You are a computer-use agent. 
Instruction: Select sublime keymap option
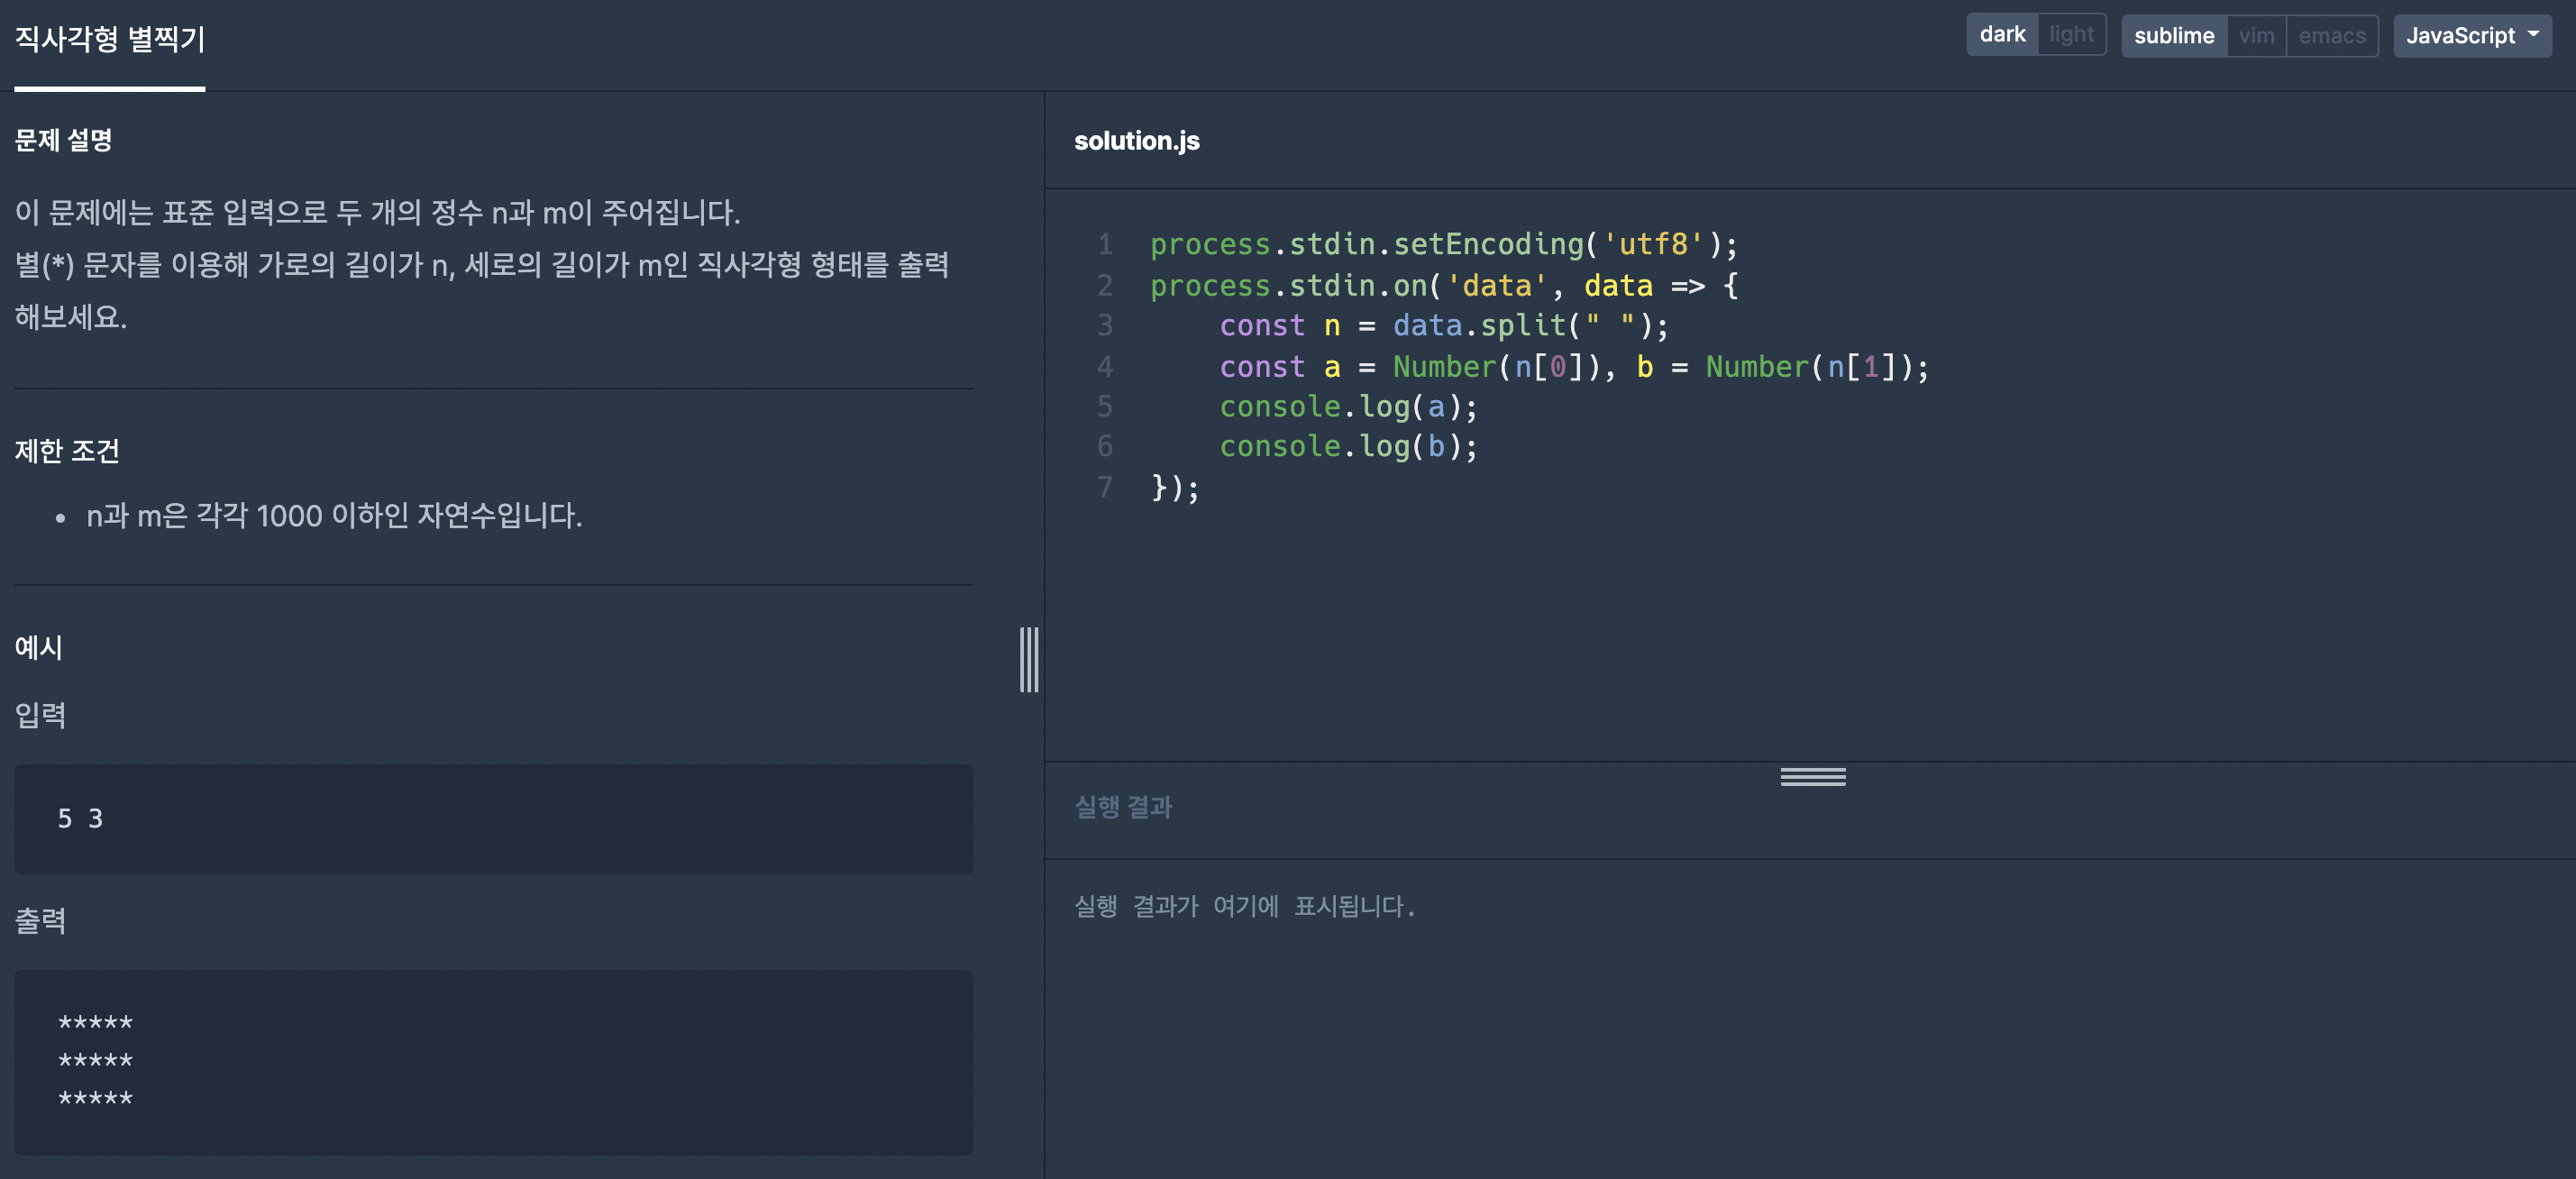2173,36
